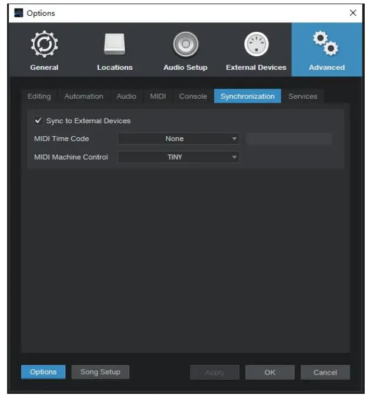Open Song Setup

tap(100, 372)
